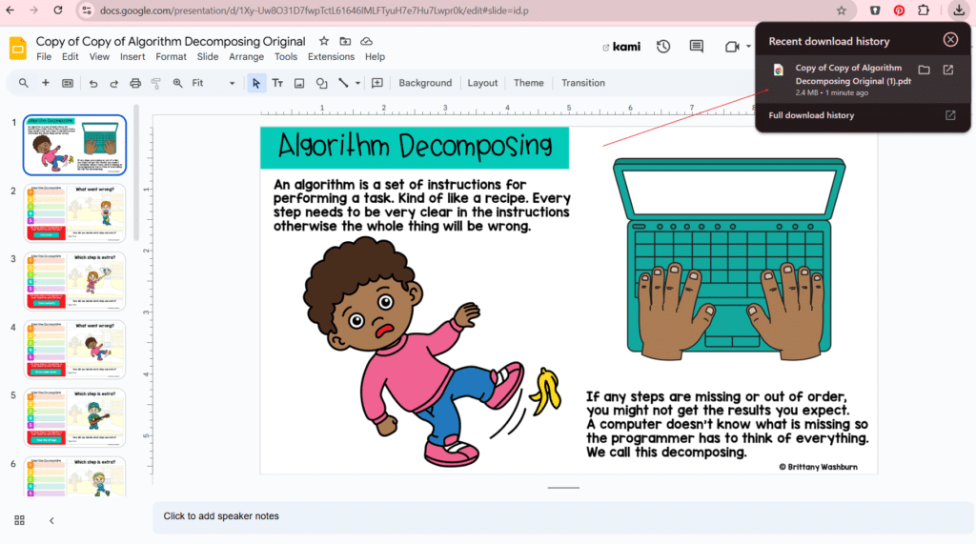The image size is (976, 544).
Task: Close the Recent download history popup
Action: pos(950,40)
